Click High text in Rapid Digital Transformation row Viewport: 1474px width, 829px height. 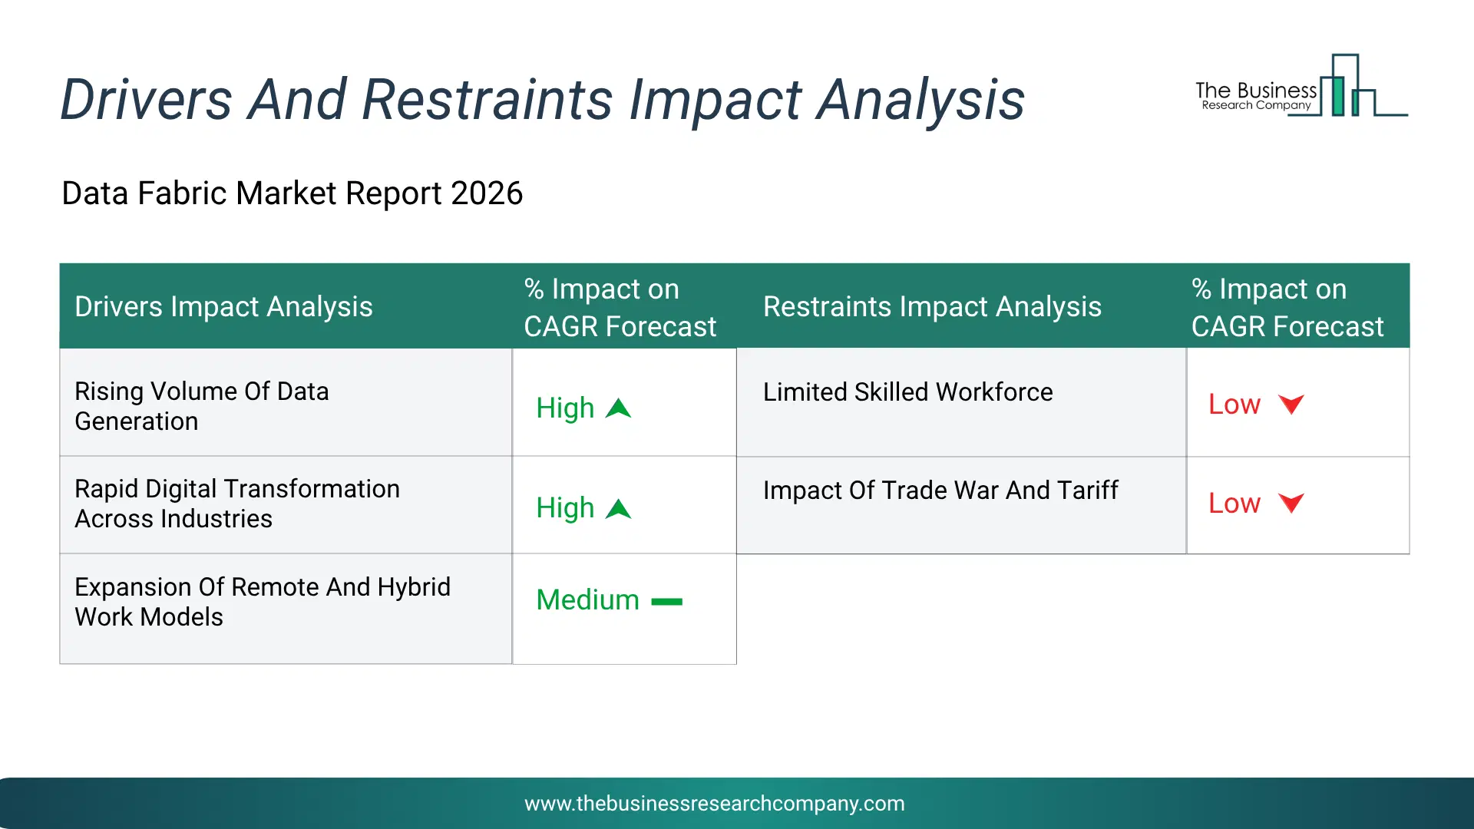click(x=565, y=508)
